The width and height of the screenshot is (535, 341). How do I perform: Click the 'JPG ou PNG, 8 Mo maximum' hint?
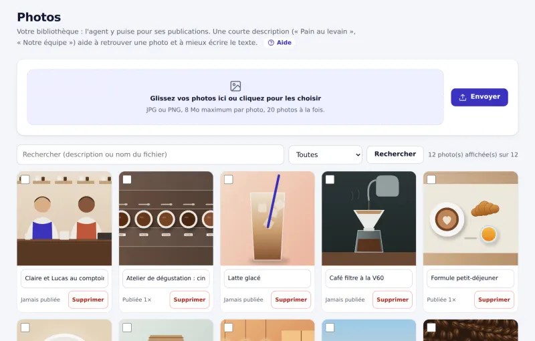(x=235, y=110)
